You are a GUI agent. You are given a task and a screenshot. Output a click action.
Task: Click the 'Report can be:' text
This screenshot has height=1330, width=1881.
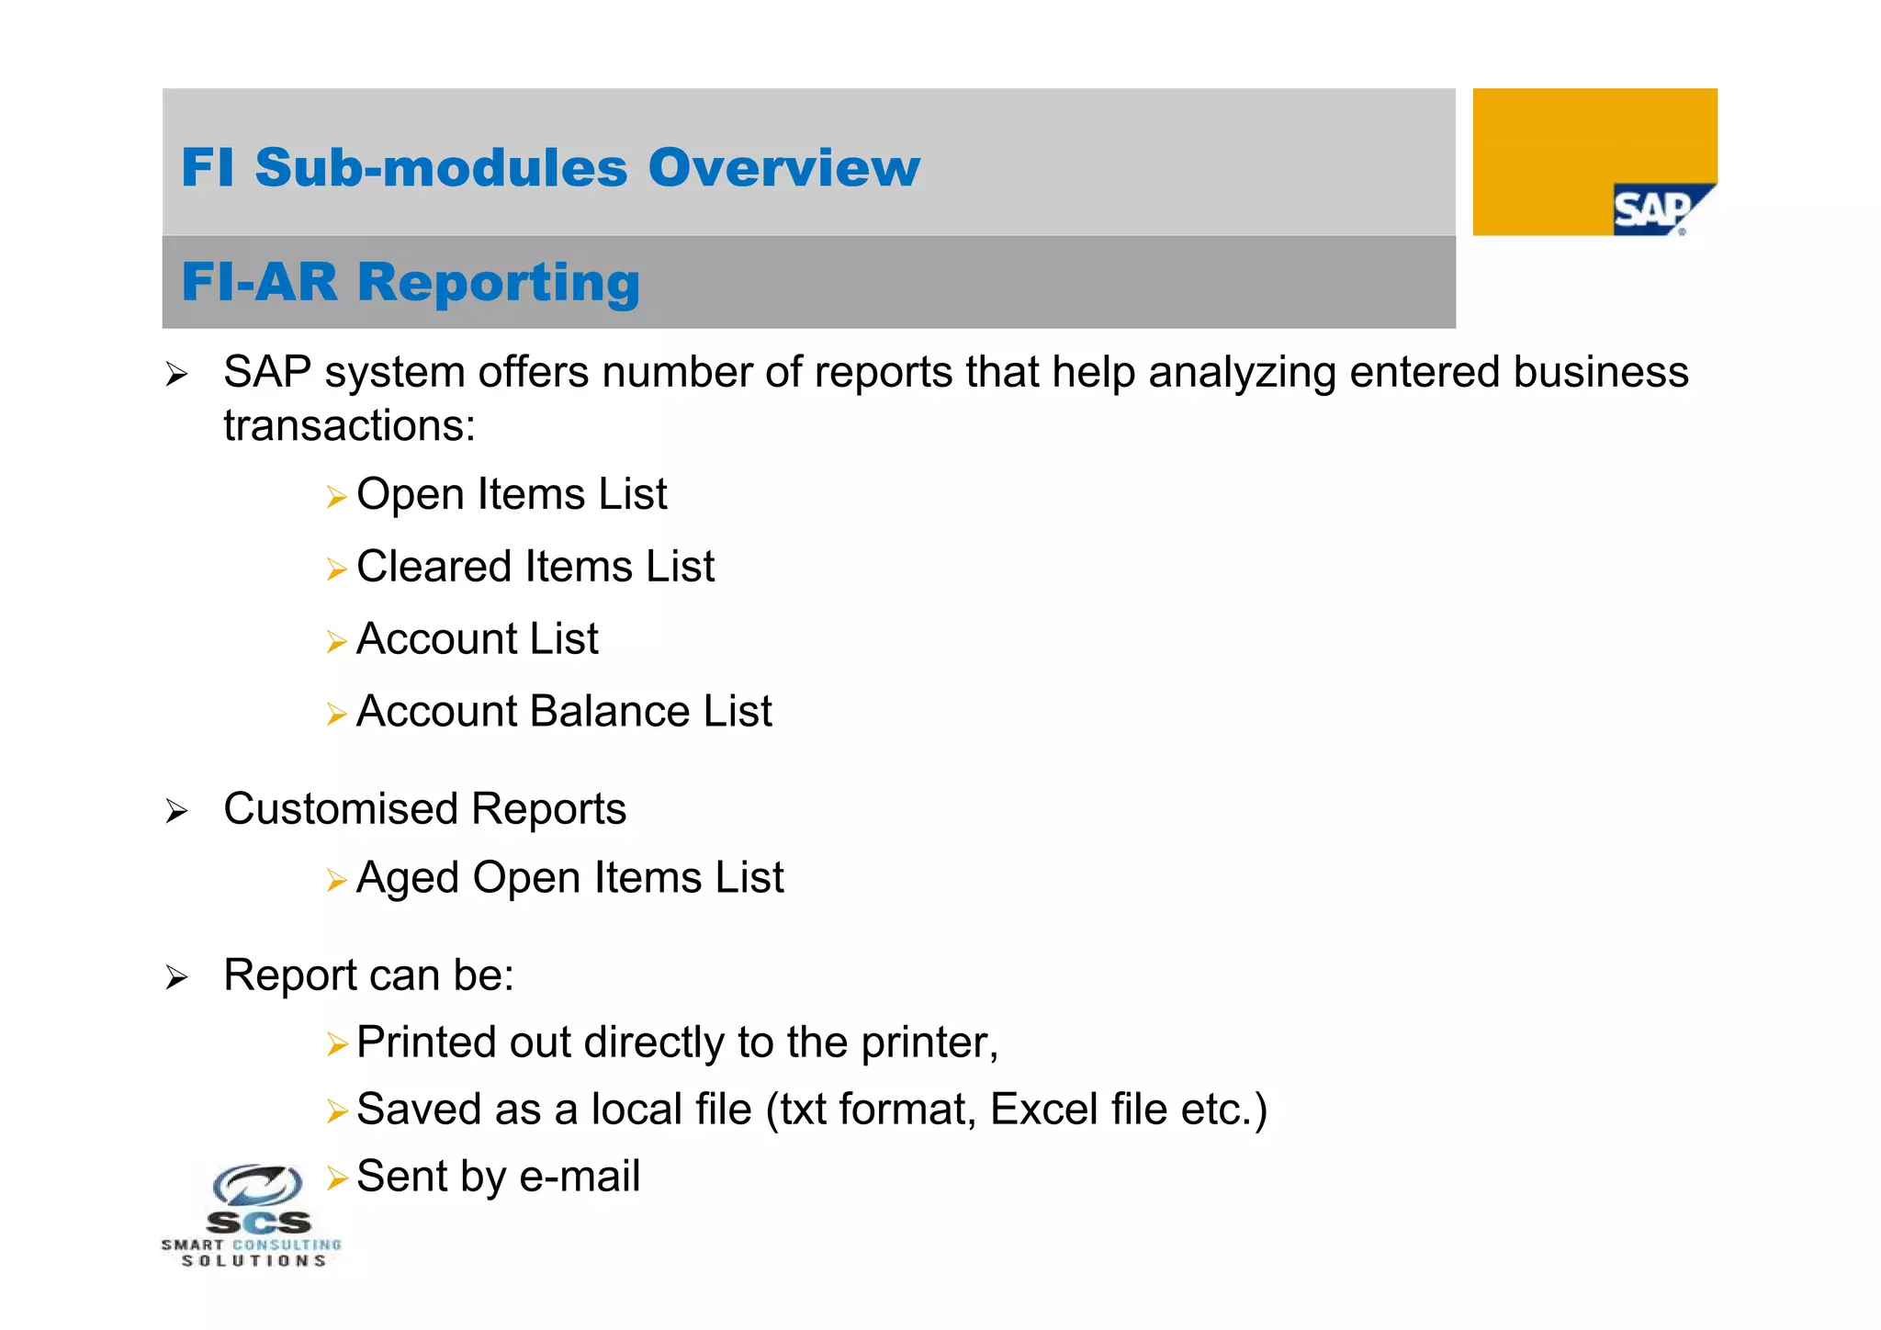[x=369, y=975]
